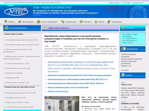Click ТОВ "НОВОТЕХЭЛЕКТРО" header title
Screen dimensions: 149x111
[52, 7]
